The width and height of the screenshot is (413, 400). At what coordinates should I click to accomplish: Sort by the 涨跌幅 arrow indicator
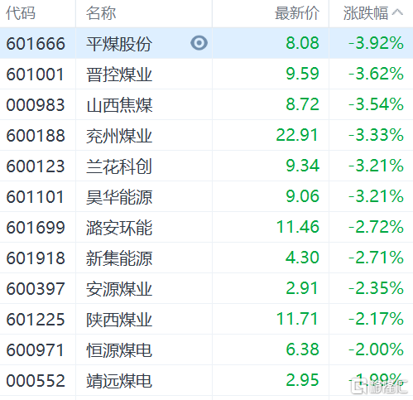397,12
